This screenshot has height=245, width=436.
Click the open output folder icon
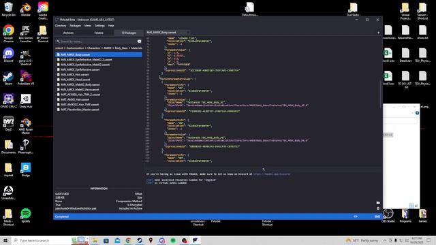coord(378,203)
